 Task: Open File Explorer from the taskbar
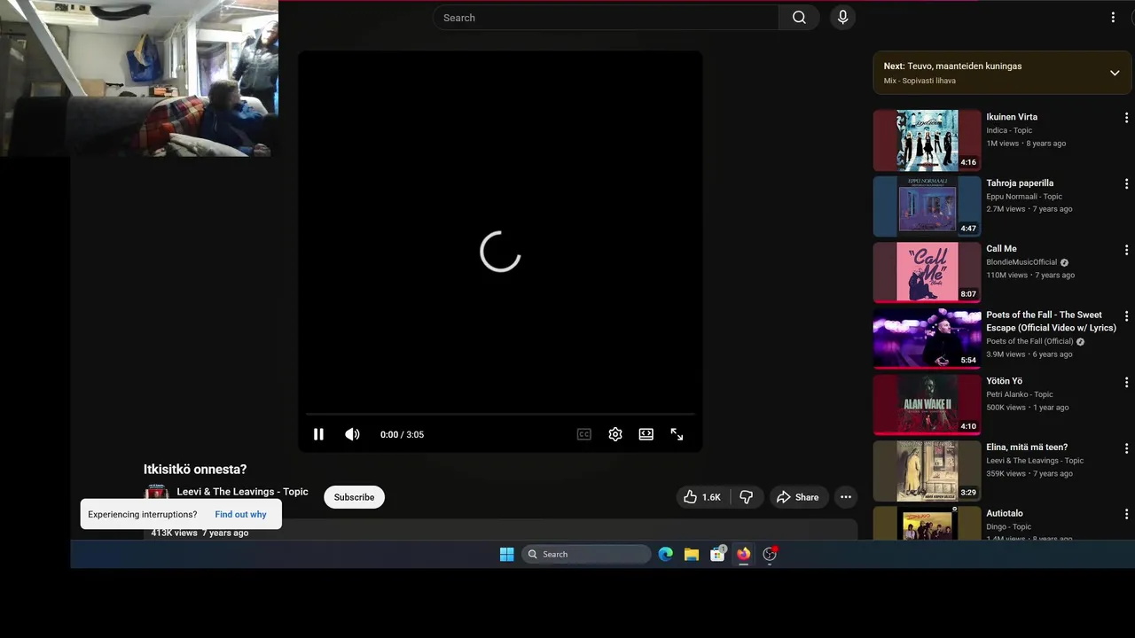point(692,555)
